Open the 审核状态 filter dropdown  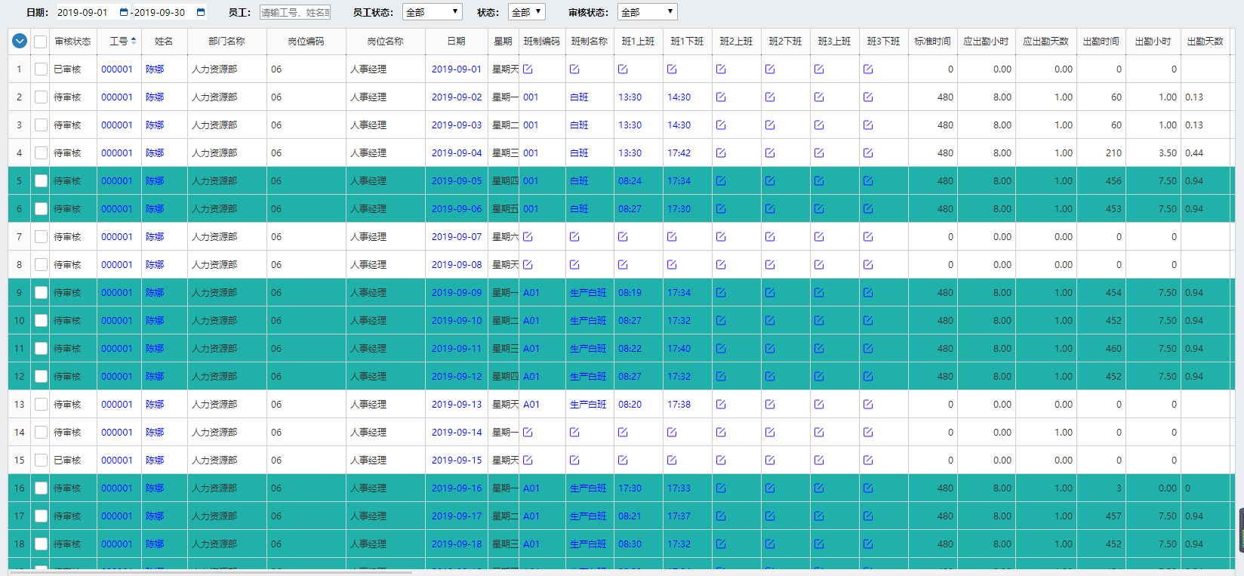647,12
